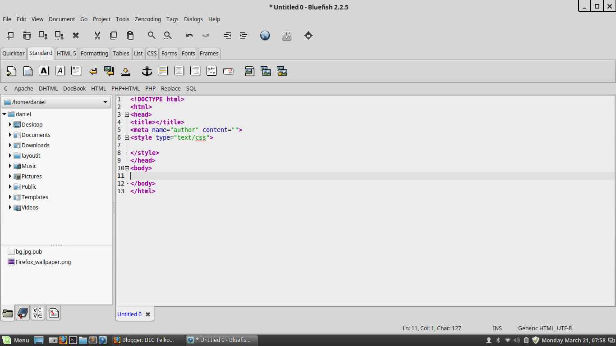Open the character map sidebar tab
This screenshot has height=346, width=616.
38,313
